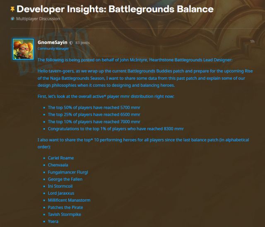The width and height of the screenshot is (265, 227).
Task: Click the moderator shield icon beside GnomeSayin
Action: tap(71, 43)
